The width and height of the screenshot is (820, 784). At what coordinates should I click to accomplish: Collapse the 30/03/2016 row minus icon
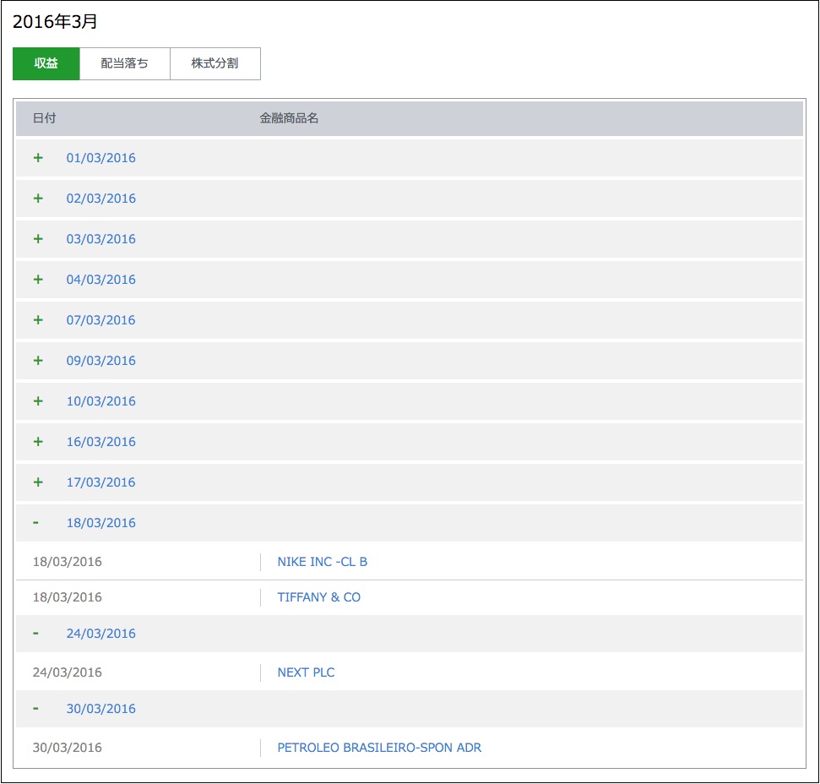click(35, 709)
